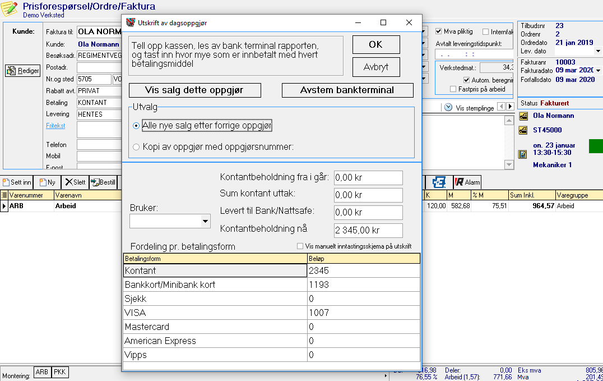The height and width of the screenshot is (381, 603).
Task: Select the Mastercard row
Action: coord(271,327)
